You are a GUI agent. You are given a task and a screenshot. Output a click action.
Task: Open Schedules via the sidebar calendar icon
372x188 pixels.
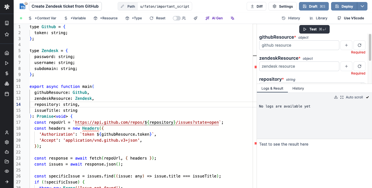[7, 94]
